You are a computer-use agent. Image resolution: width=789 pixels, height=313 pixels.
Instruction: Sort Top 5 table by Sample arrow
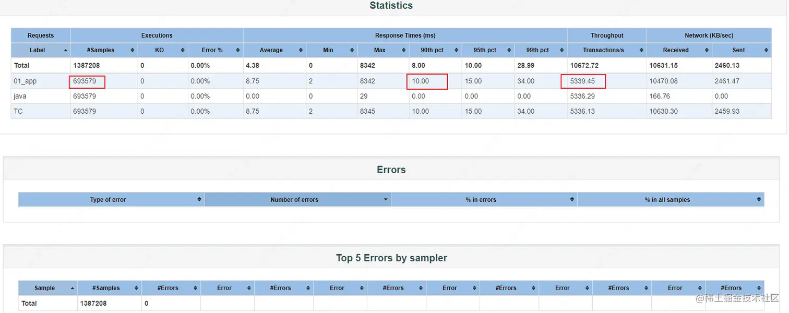tap(72, 288)
